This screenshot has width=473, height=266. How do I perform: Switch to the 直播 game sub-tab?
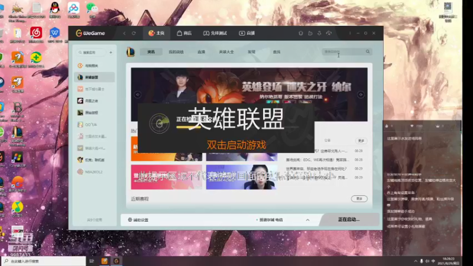tap(201, 52)
